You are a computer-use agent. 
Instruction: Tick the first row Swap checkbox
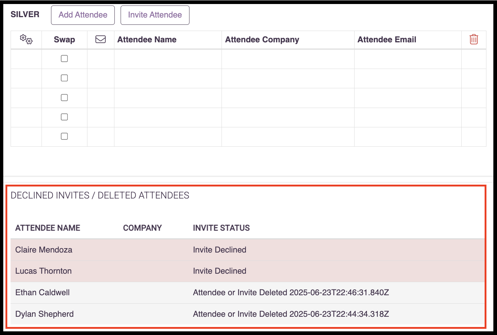tap(64, 59)
